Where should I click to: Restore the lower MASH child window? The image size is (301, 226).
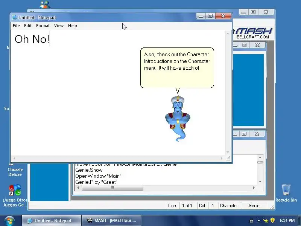click(244, 134)
